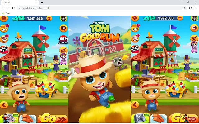Tap checkered race flag icon in left panel

click(4, 50)
